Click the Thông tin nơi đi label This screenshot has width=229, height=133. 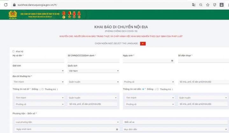tap(21, 89)
